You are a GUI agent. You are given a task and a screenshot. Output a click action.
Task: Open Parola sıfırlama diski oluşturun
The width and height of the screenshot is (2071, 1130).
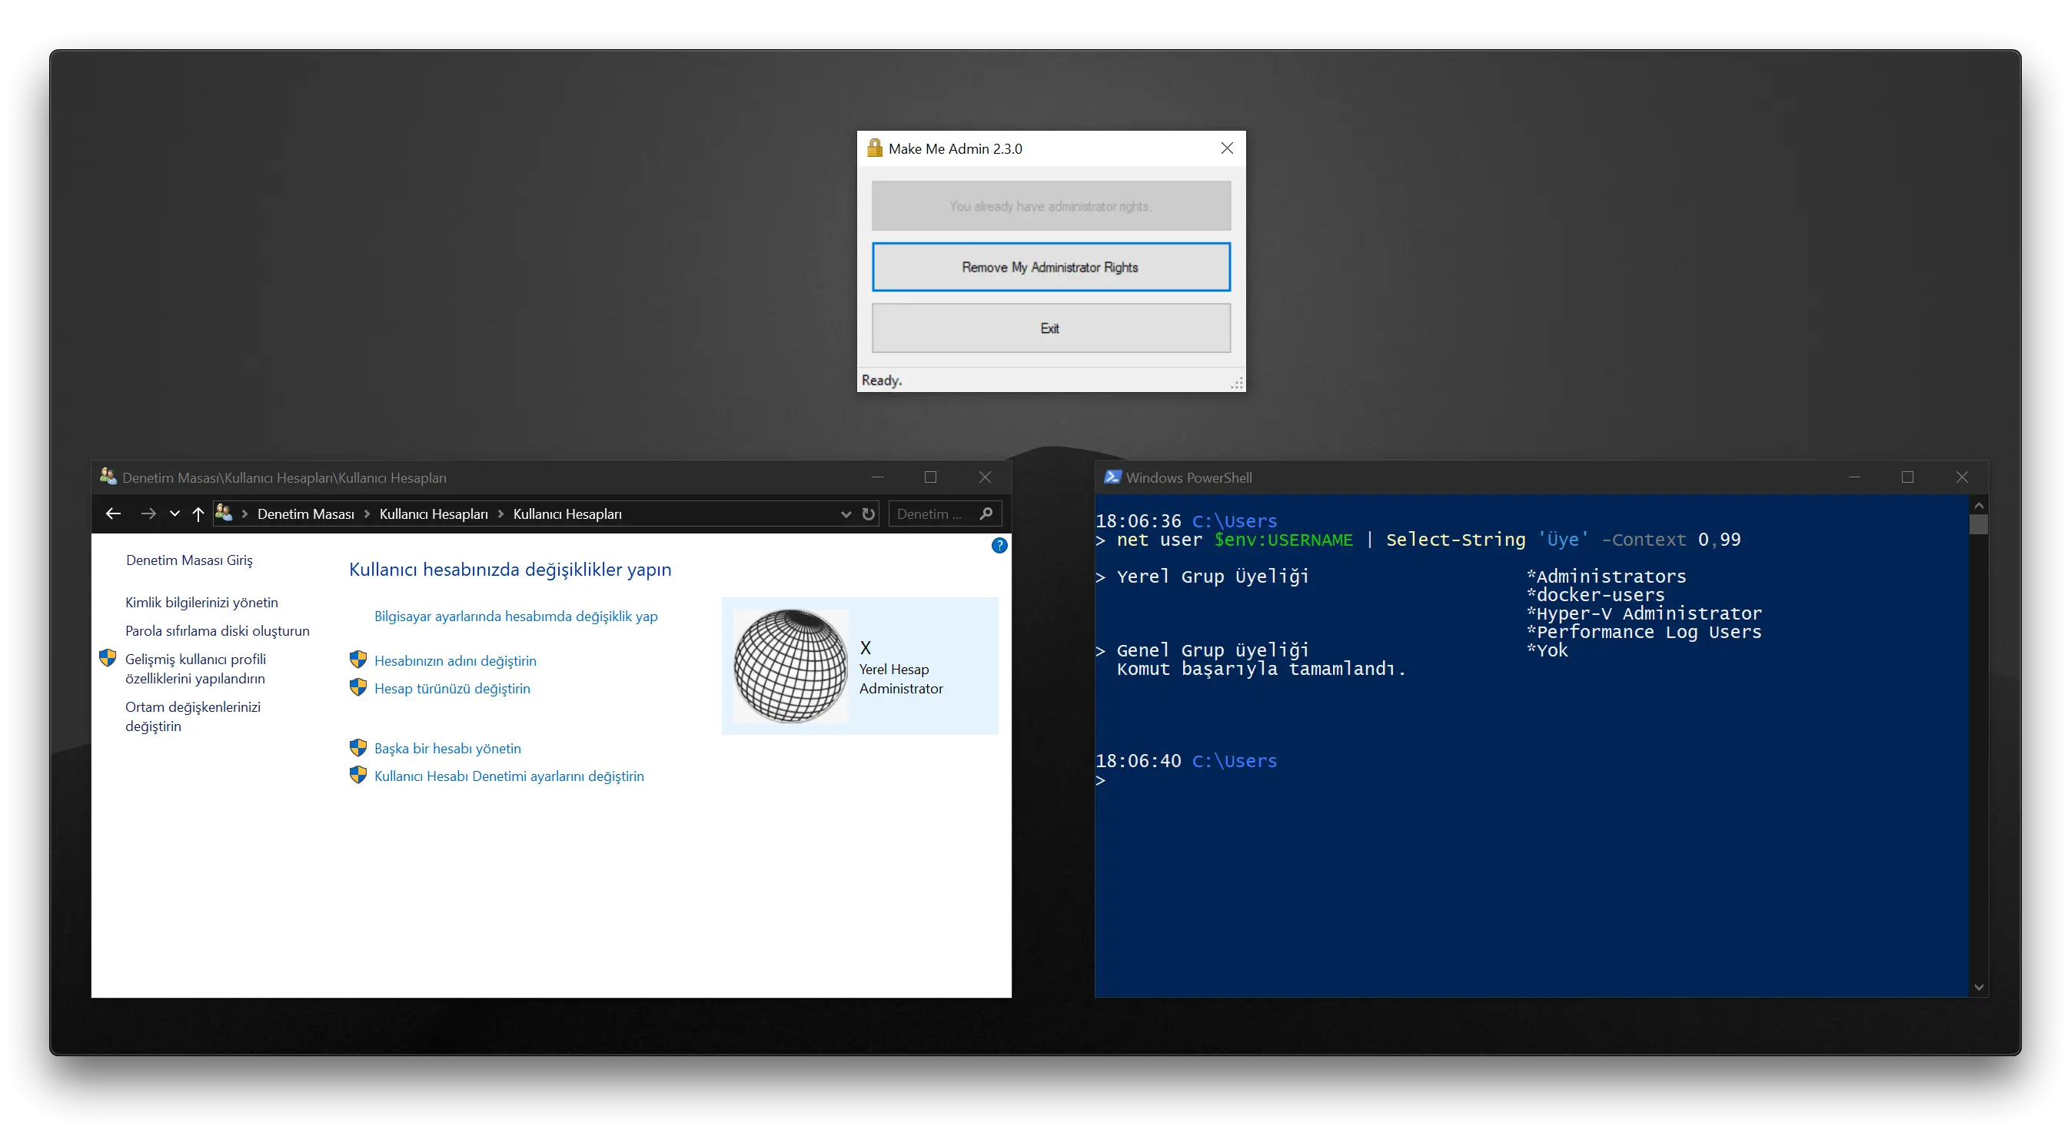(x=217, y=630)
